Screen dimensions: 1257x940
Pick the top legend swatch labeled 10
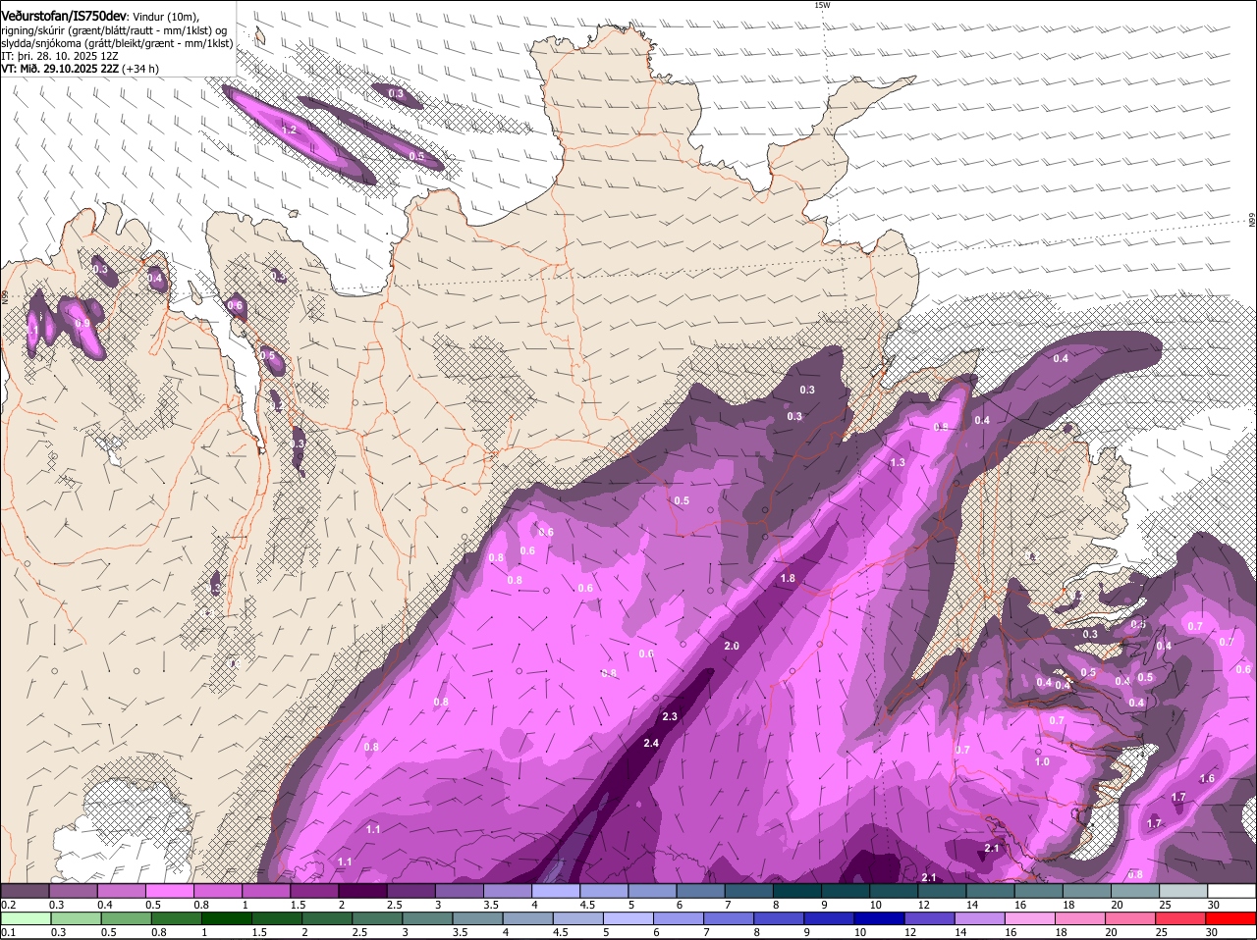click(x=894, y=891)
